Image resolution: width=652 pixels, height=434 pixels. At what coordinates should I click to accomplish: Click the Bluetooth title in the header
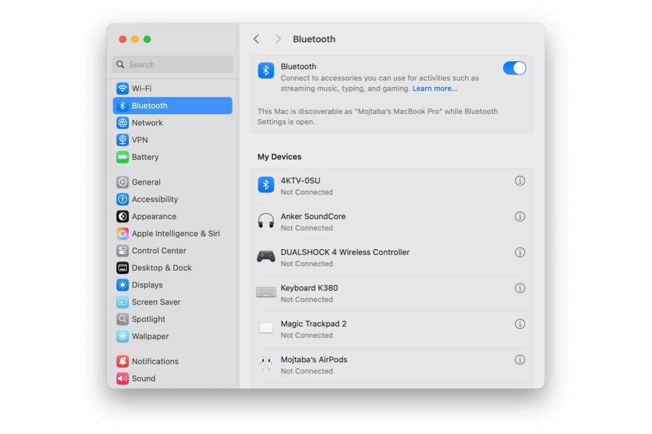click(314, 39)
